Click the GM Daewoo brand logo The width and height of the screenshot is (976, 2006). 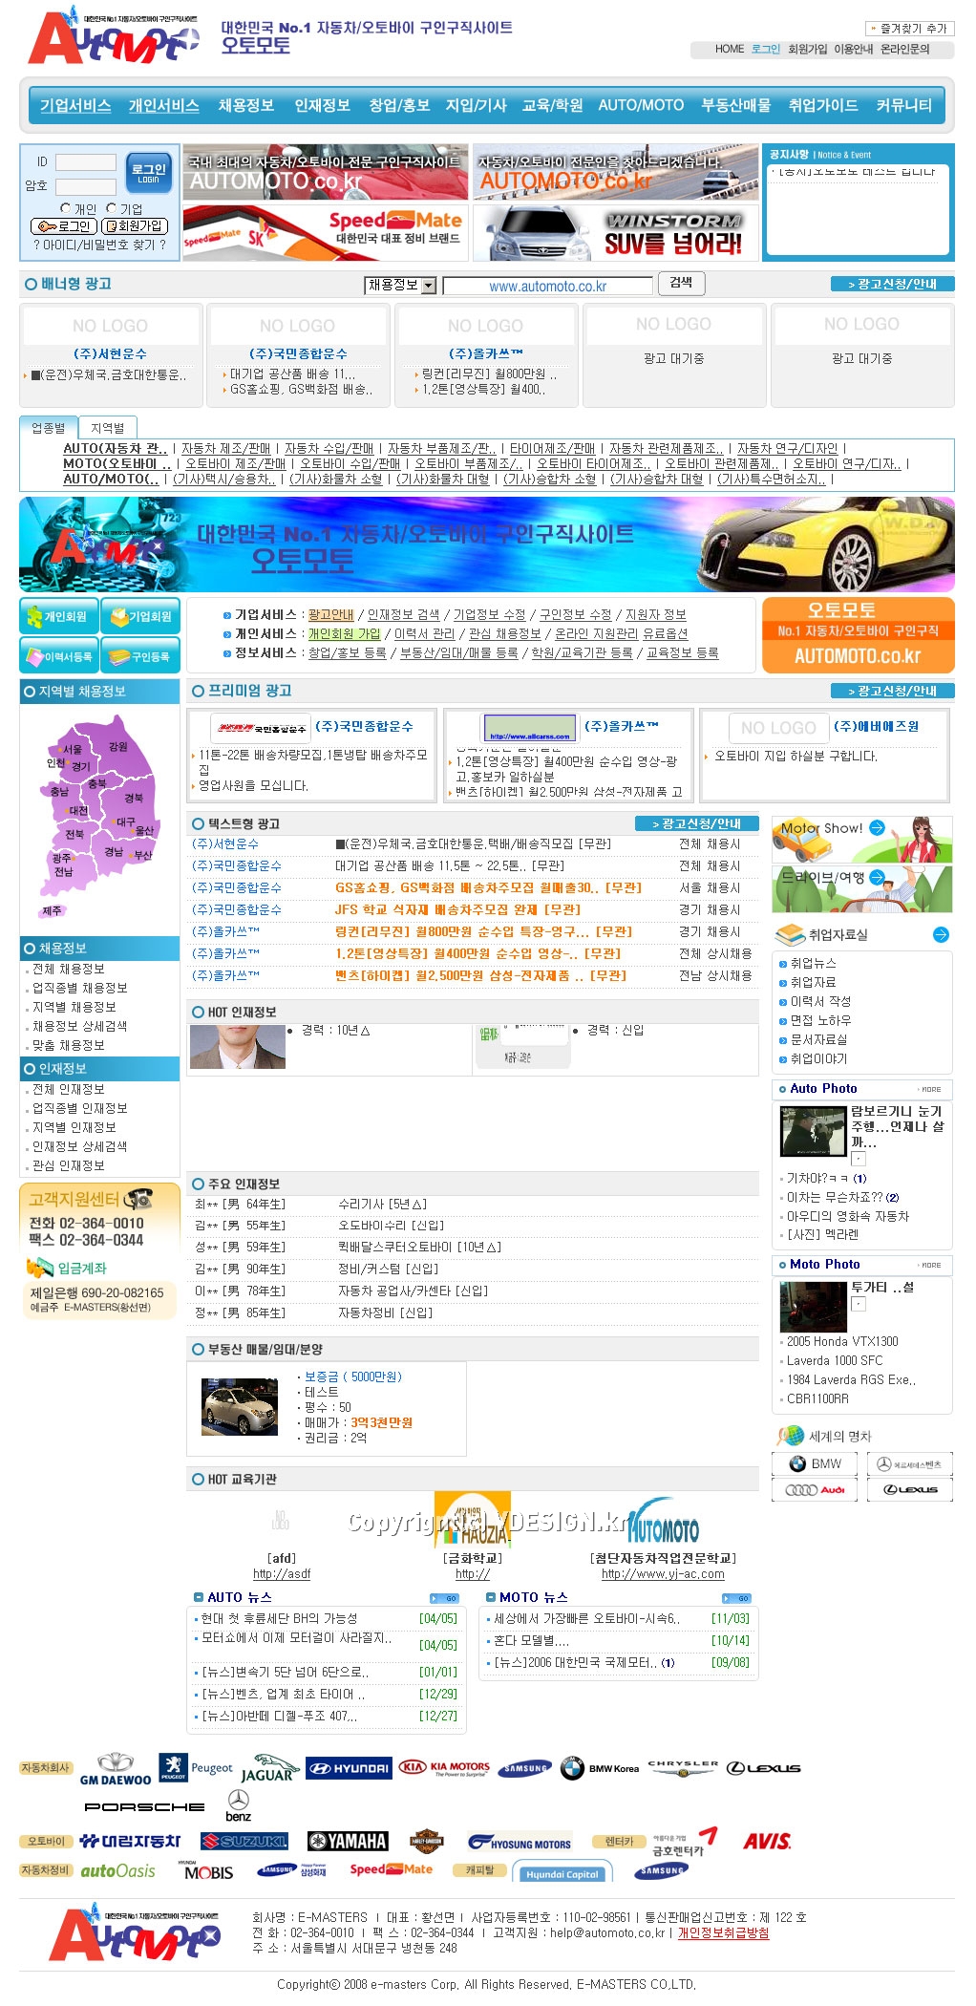coord(116,1769)
